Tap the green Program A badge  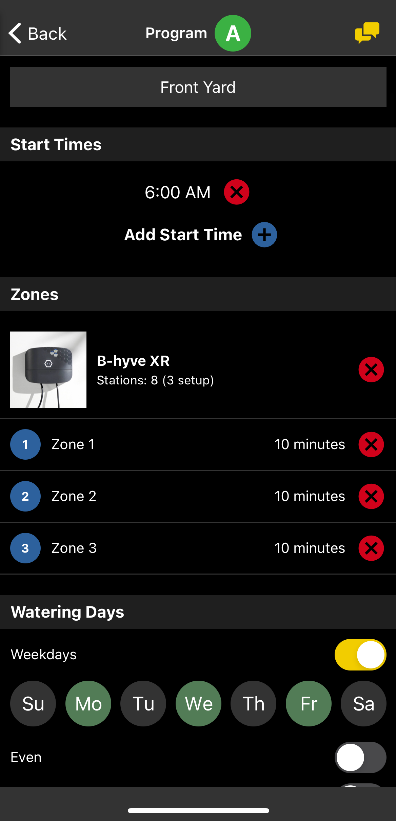[x=233, y=33]
